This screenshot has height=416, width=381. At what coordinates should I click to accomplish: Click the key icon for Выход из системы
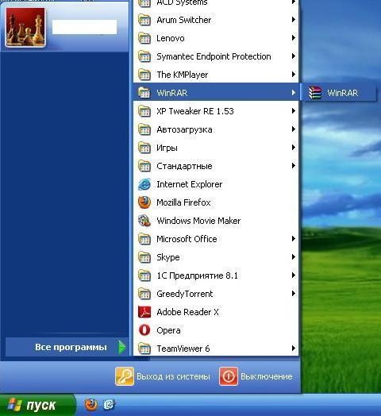click(125, 376)
